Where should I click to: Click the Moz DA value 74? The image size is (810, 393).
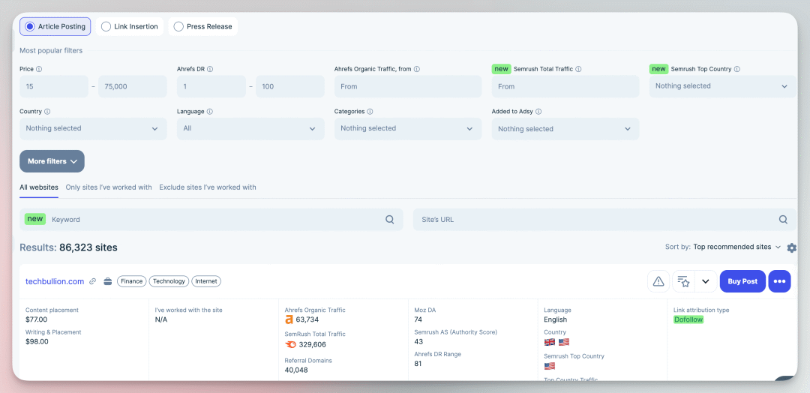click(x=418, y=319)
